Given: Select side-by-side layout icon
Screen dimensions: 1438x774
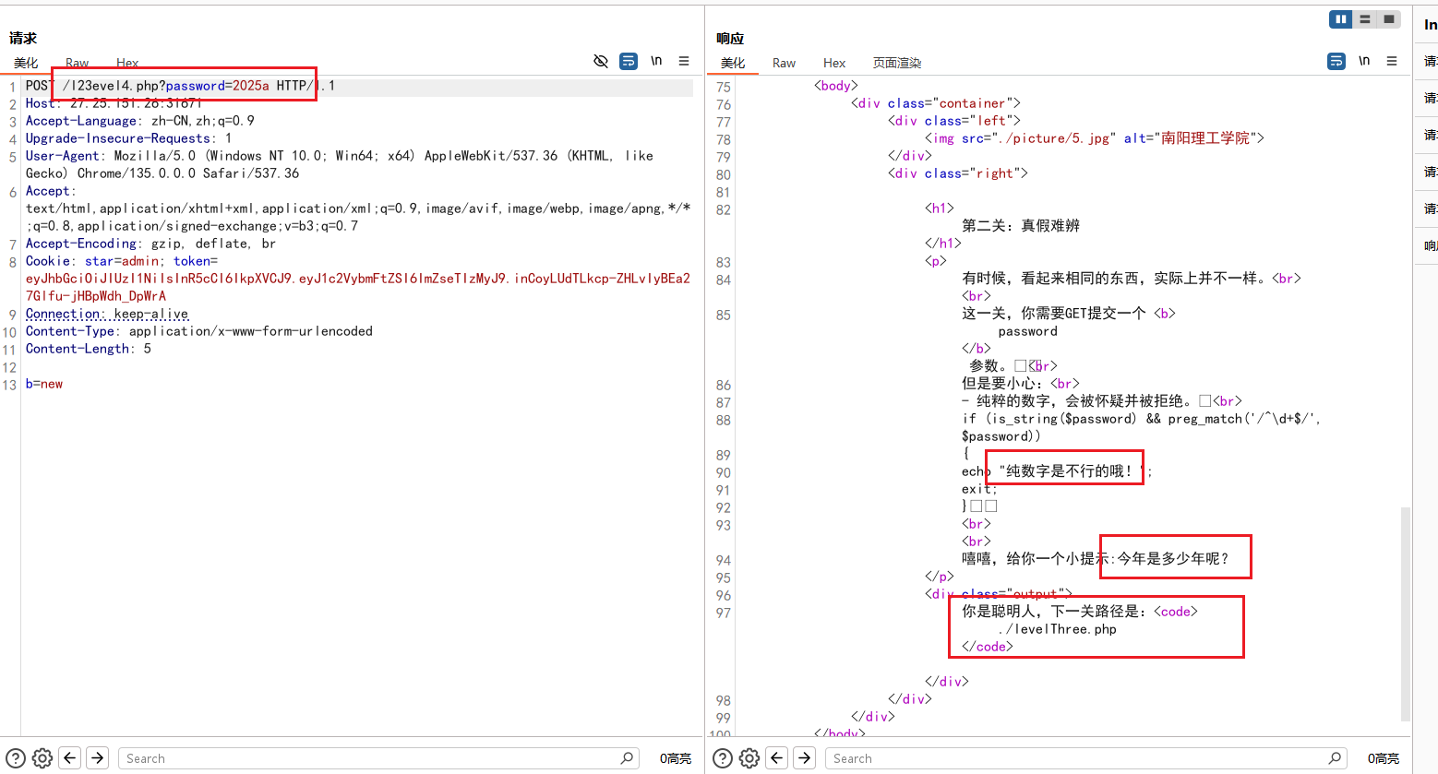Looking at the screenshot, I should (1341, 19).
